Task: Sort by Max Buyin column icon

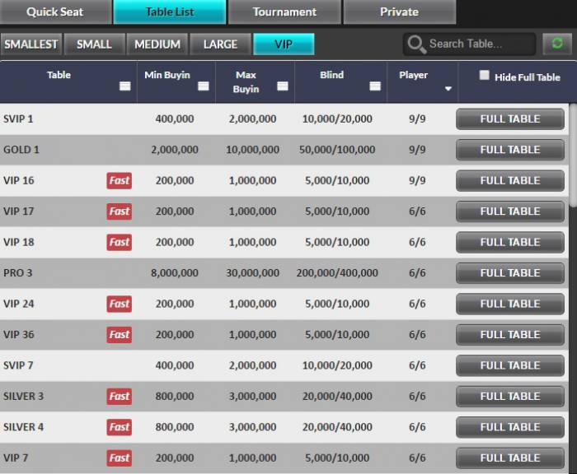Action: [x=283, y=86]
